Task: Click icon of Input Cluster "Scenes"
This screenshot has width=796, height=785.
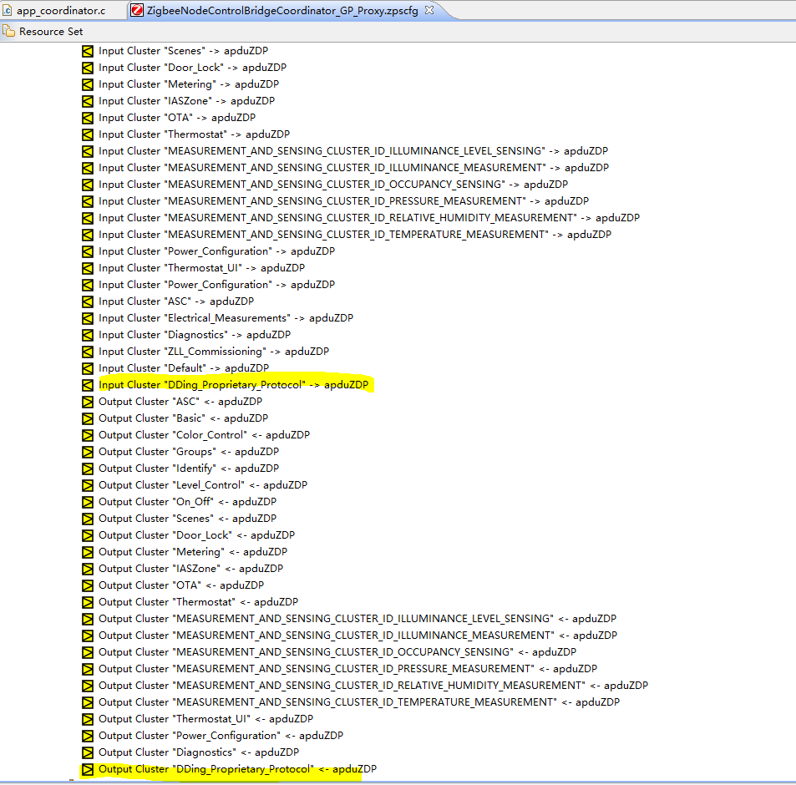Action: coord(88,51)
